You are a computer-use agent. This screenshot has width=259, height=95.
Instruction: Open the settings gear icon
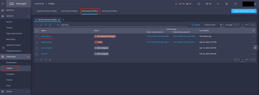click(227, 4)
